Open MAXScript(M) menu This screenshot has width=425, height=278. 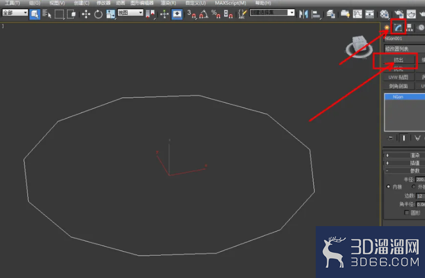(231, 3)
